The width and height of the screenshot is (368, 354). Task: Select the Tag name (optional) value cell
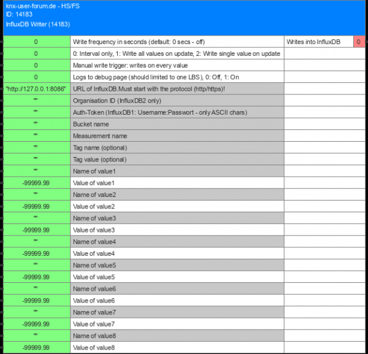coord(36,147)
